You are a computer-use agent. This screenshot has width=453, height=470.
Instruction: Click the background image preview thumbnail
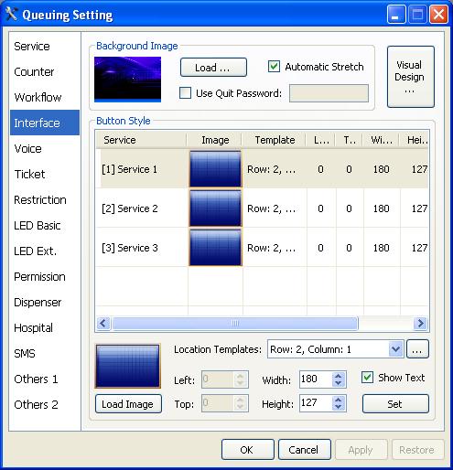[127, 80]
